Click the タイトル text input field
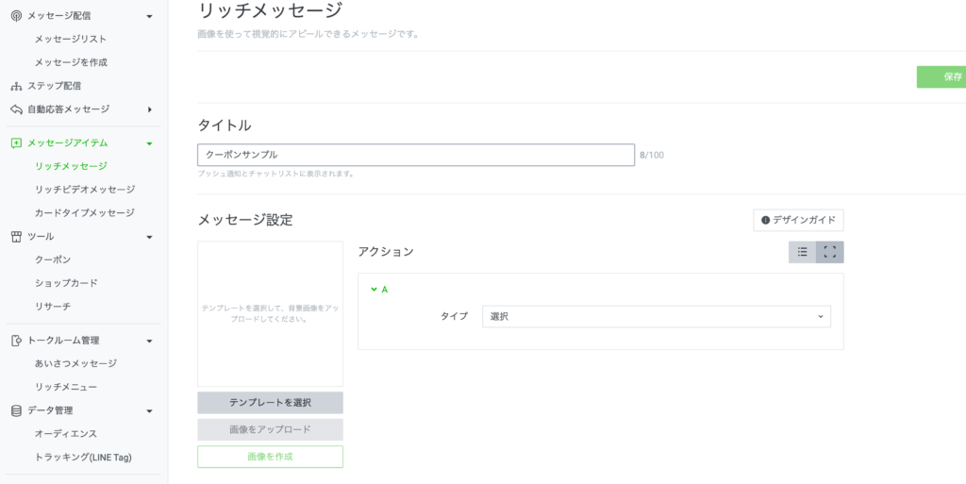 point(415,155)
